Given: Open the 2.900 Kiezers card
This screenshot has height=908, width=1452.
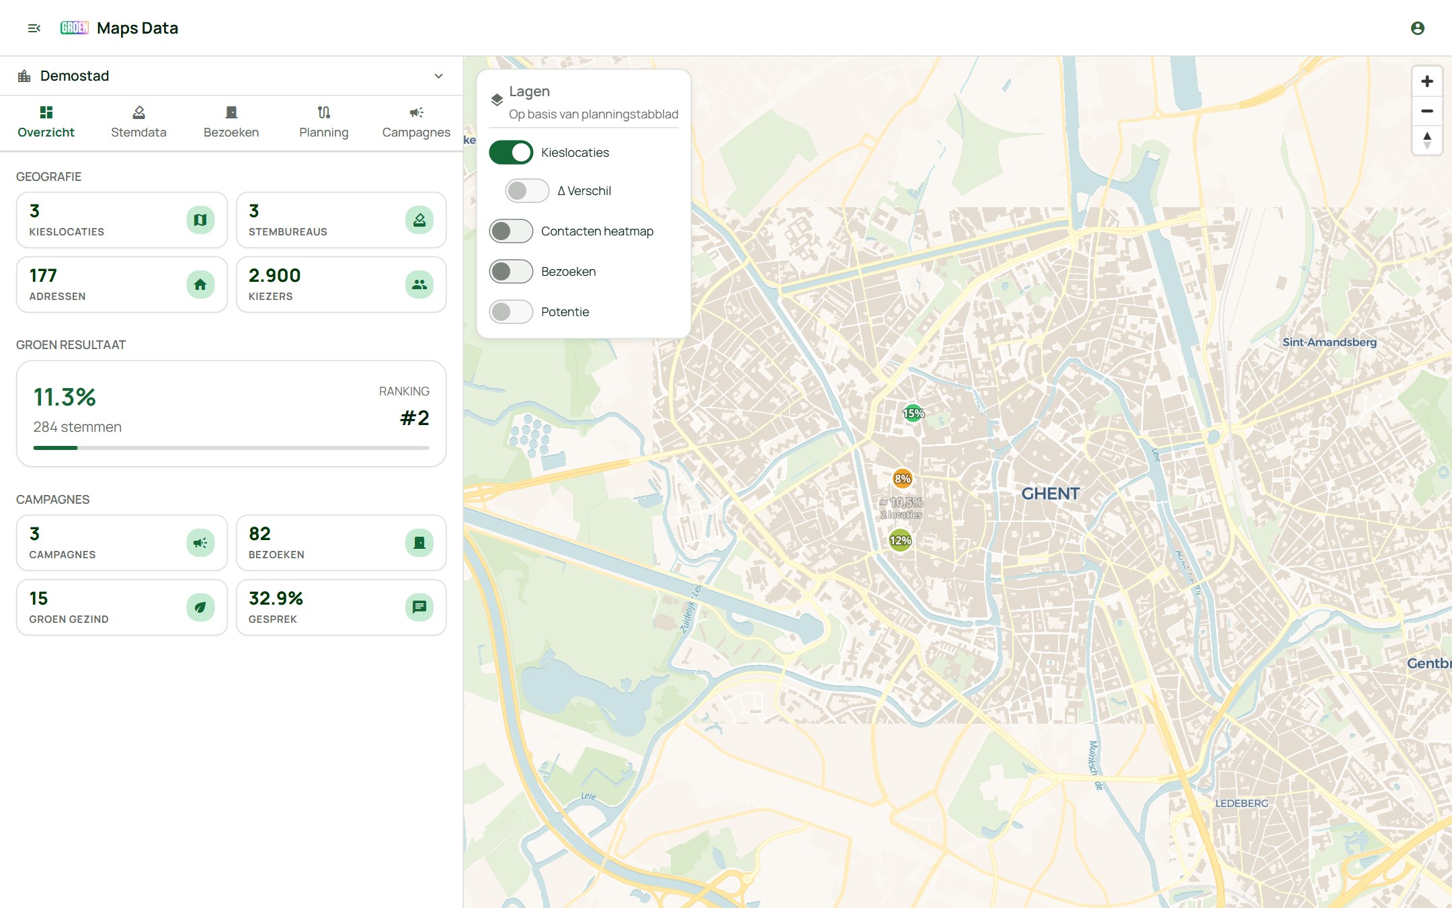Looking at the screenshot, I should [x=341, y=285].
